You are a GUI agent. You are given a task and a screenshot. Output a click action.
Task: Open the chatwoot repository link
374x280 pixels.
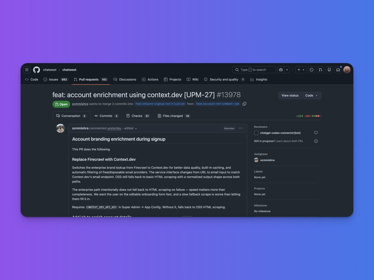[x=69, y=70]
